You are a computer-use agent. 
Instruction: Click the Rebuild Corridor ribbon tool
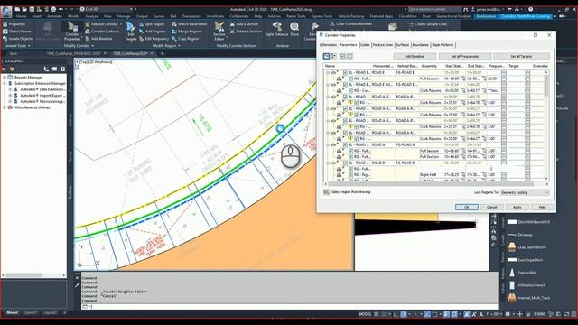(x=103, y=24)
